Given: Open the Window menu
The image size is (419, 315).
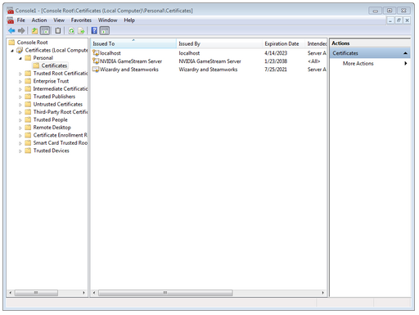Looking at the screenshot, I should point(108,20).
